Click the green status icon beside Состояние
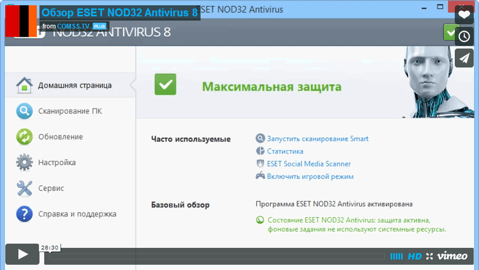 point(260,220)
